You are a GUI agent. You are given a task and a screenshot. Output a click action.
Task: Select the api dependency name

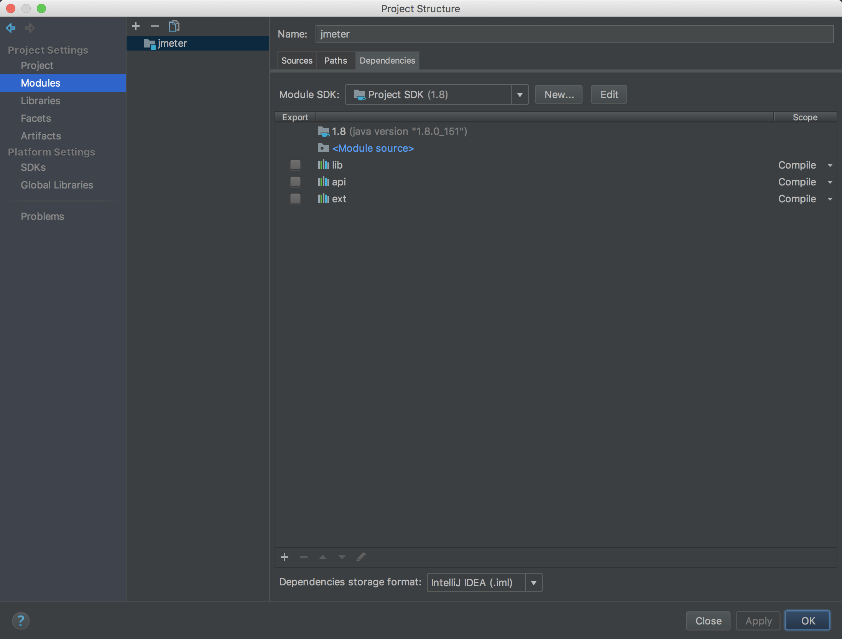coord(339,182)
